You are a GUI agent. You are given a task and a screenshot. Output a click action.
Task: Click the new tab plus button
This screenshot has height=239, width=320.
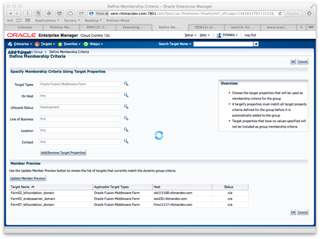click(x=301, y=27)
